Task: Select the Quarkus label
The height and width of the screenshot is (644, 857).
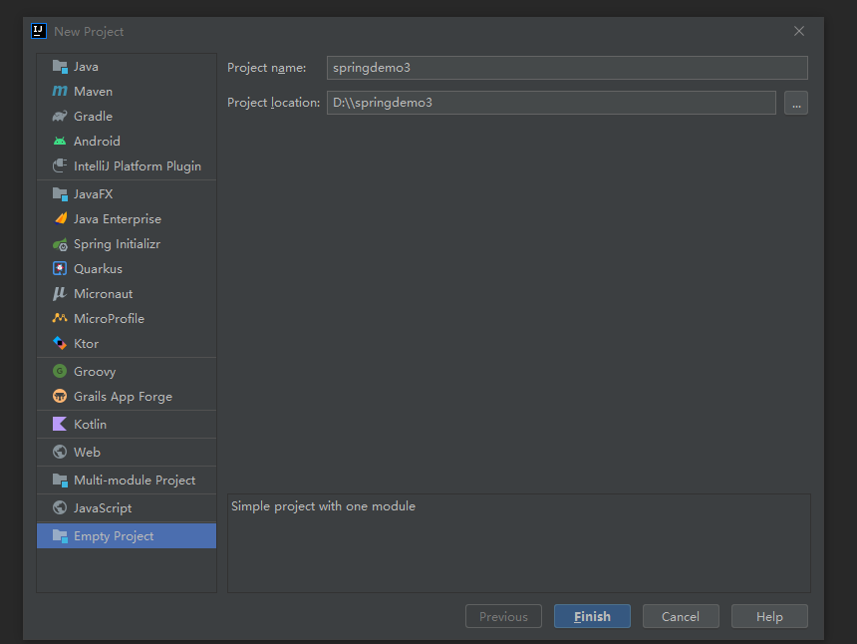Action: pyautogui.click(x=98, y=268)
